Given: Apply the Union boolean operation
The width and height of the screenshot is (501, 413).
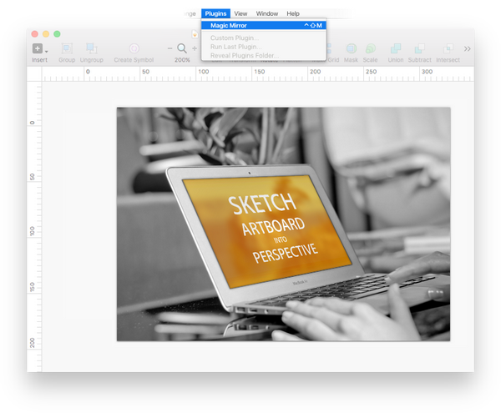Looking at the screenshot, I should [x=396, y=48].
